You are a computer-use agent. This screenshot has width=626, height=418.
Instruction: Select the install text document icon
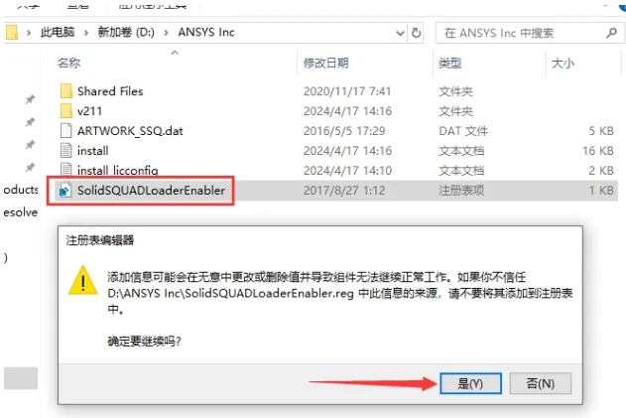point(65,151)
